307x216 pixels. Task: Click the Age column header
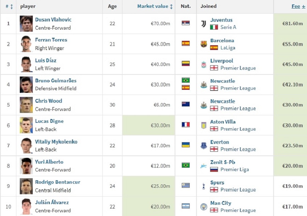pyautogui.click(x=112, y=6)
